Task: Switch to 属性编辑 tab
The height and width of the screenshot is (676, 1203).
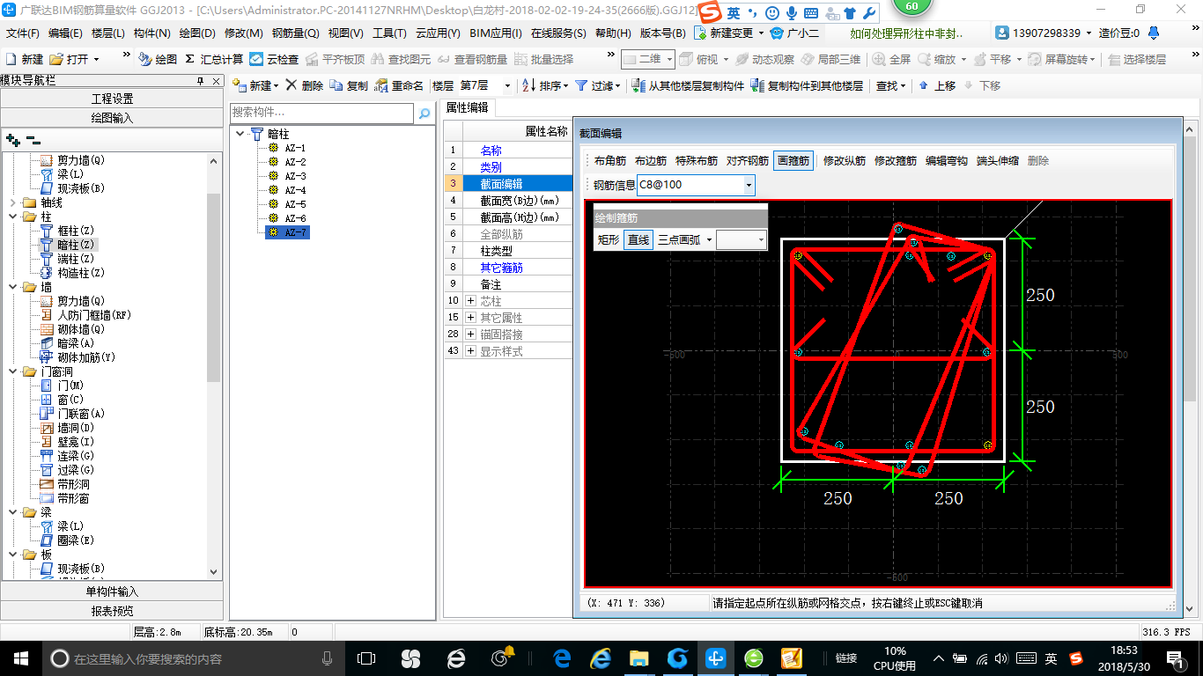Action: click(467, 107)
